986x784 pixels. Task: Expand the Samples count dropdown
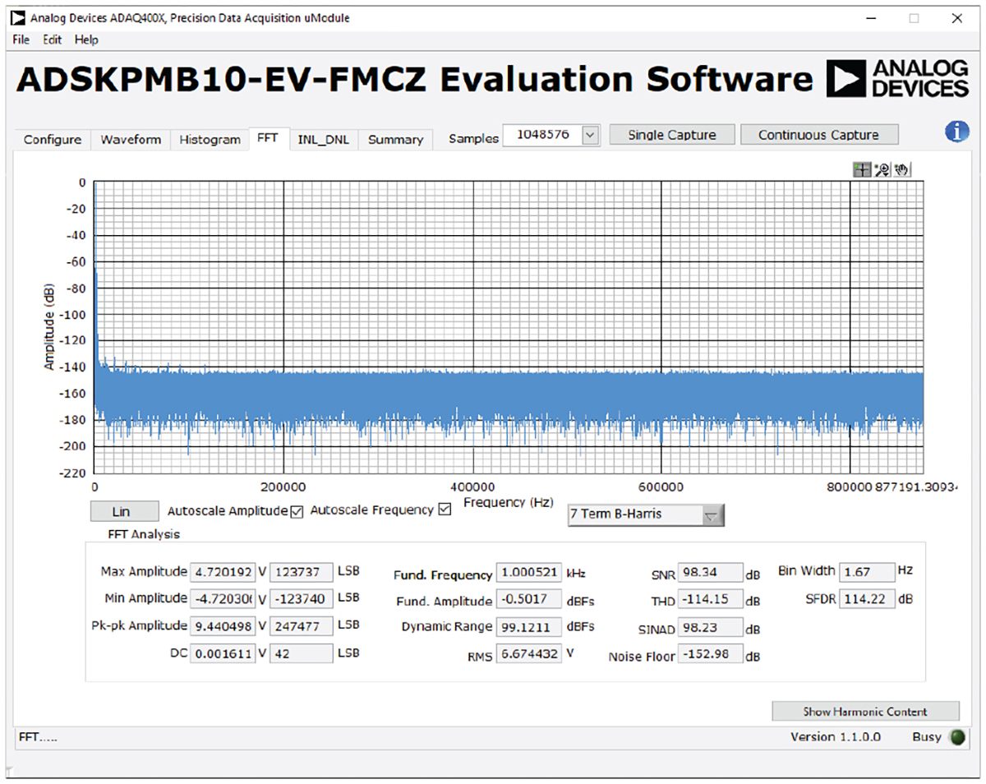point(591,136)
